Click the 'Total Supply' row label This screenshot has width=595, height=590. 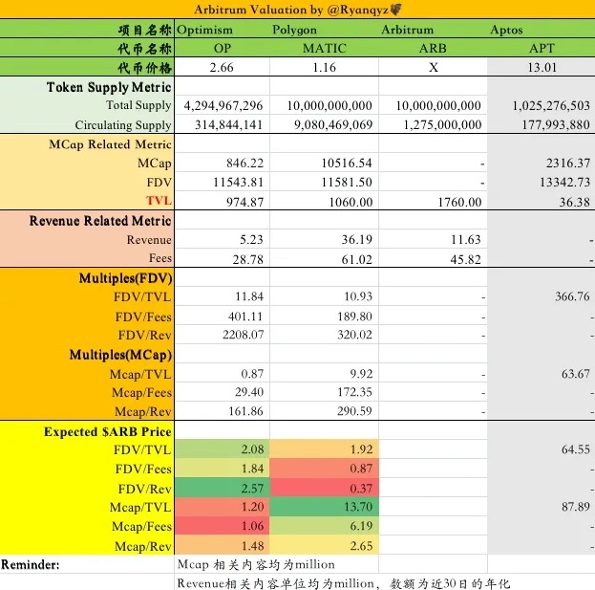[138, 105]
